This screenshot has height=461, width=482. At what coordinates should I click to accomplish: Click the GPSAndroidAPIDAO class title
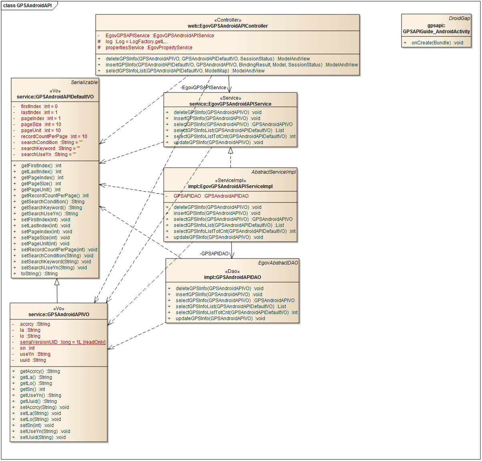pyautogui.click(x=232, y=277)
